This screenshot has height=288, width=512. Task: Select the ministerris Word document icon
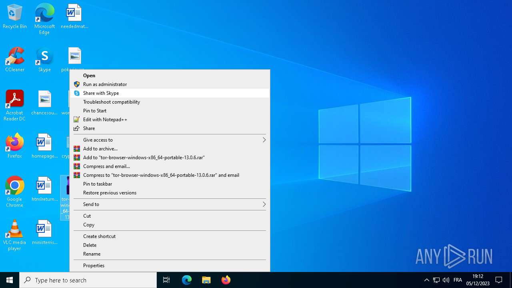pyautogui.click(x=44, y=232)
